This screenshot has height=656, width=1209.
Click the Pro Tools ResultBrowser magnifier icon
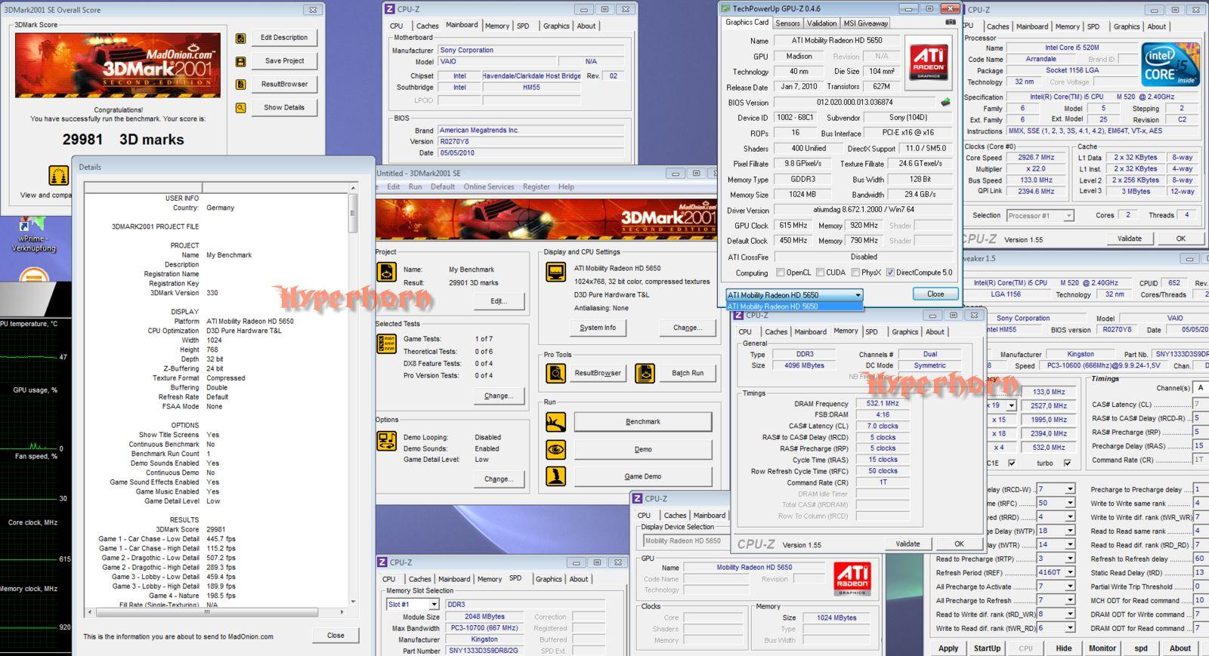click(556, 373)
